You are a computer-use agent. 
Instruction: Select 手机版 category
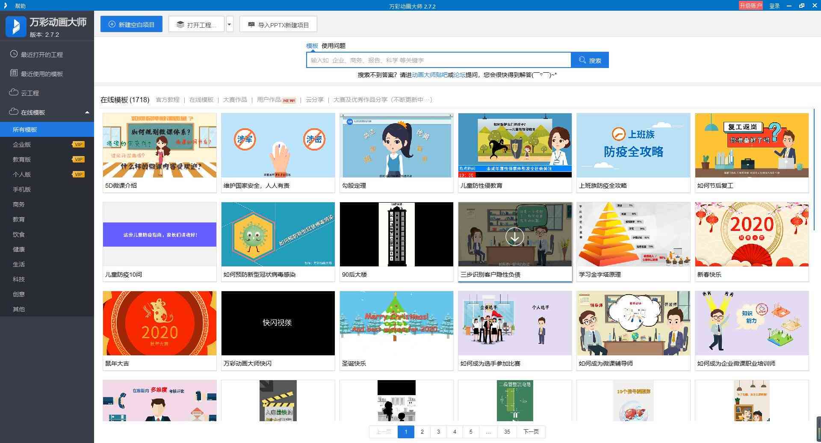tap(47, 189)
